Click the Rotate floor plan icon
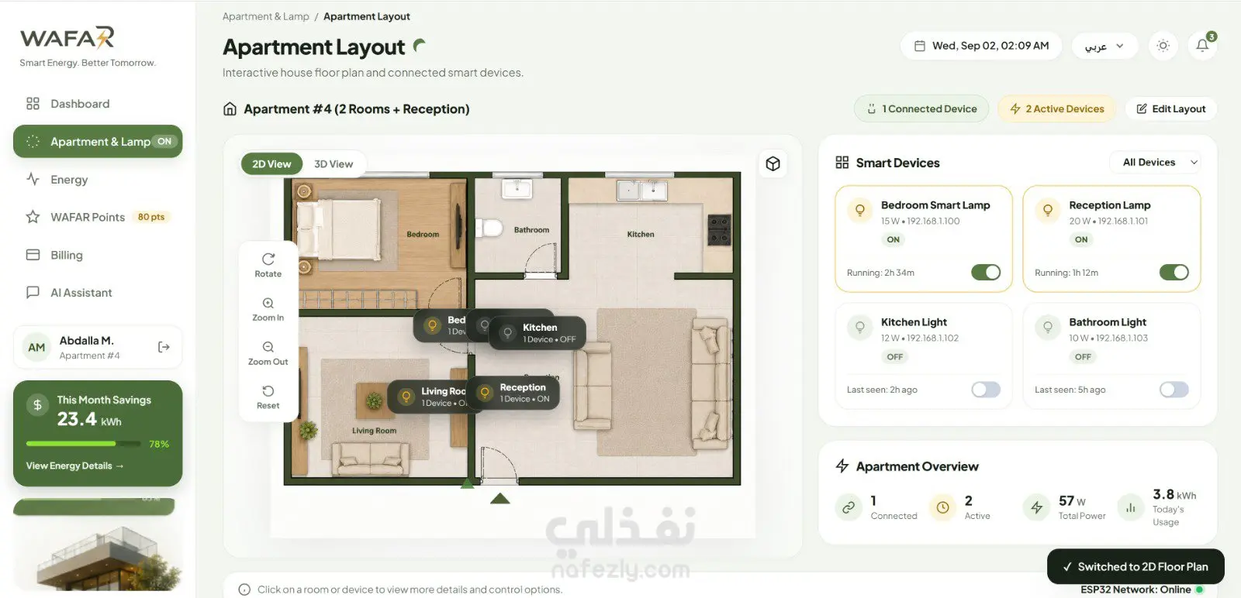Image resolution: width=1241 pixels, height=598 pixels. coord(268,259)
